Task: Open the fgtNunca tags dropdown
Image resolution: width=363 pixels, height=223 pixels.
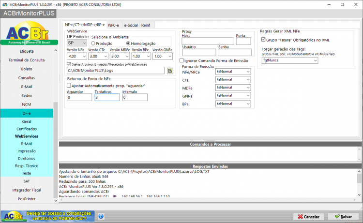Action: point(290,60)
